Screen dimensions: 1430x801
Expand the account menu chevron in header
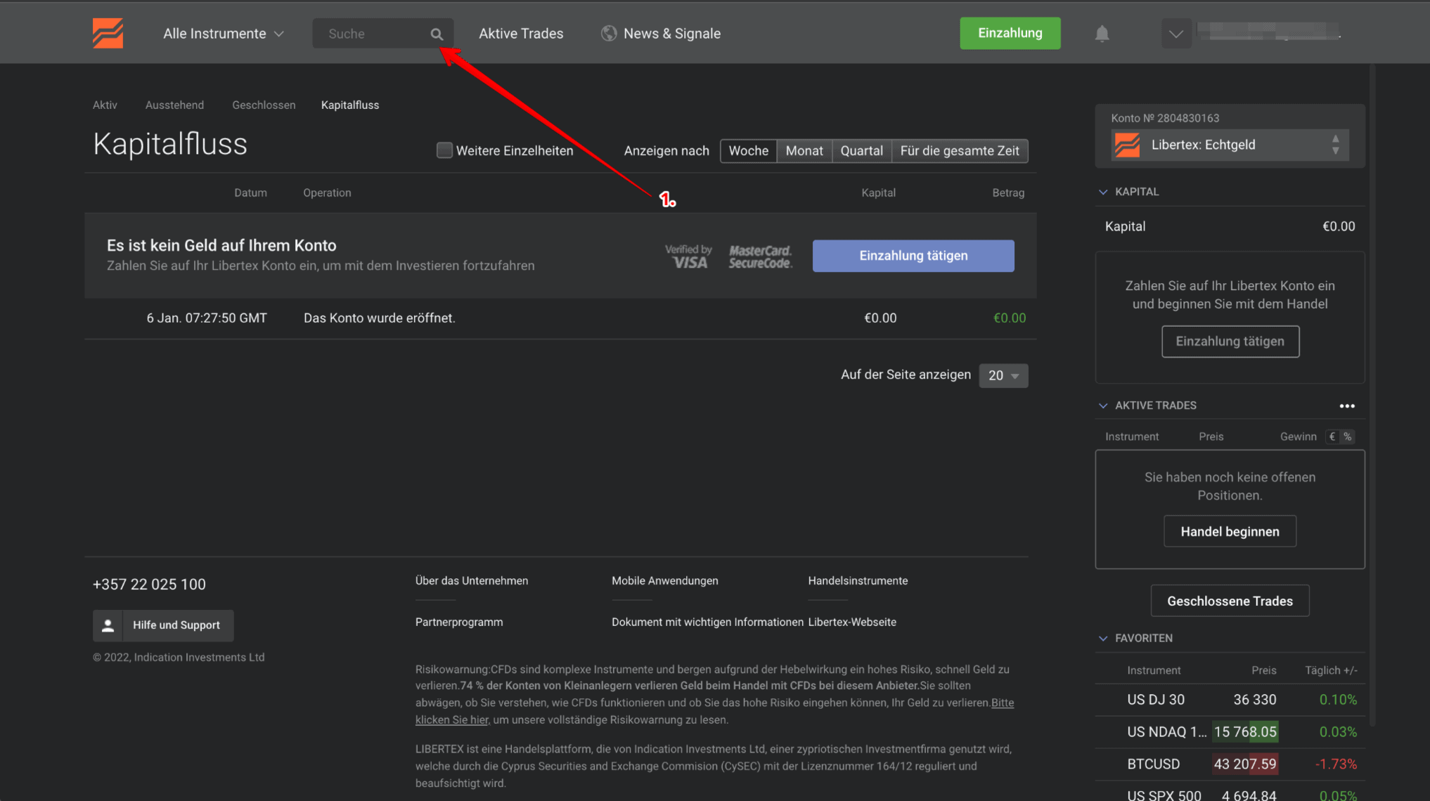(1175, 34)
